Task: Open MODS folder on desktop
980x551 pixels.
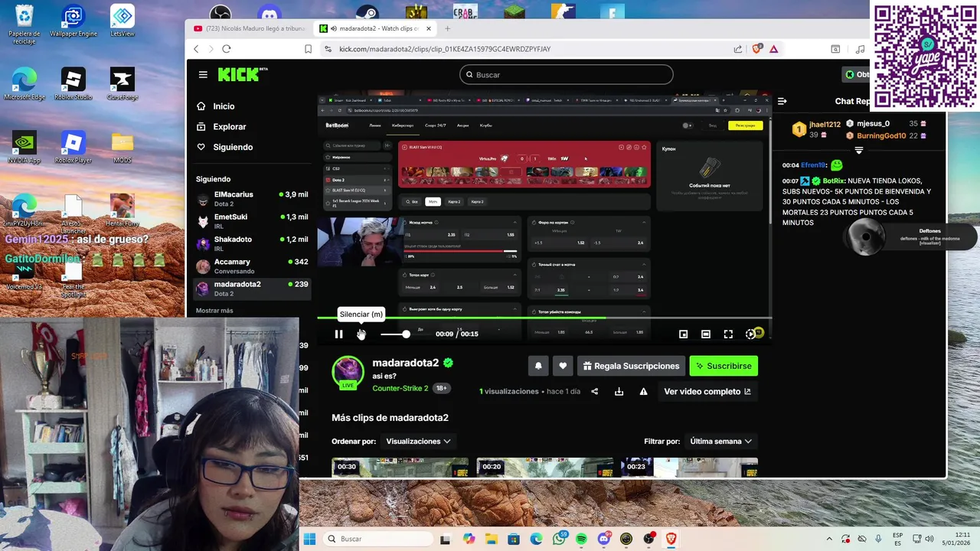Action: coord(122,147)
